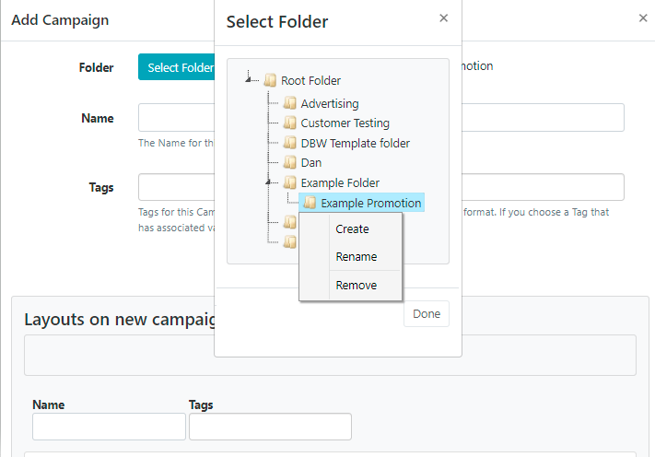This screenshot has width=655, height=457.
Task: Click the Example Folder icon
Action: point(290,182)
